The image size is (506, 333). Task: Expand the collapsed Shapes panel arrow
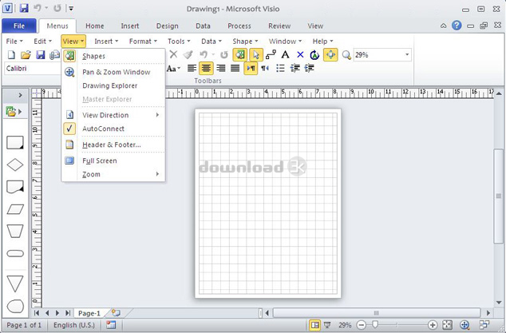pyautogui.click(x=20, y=95)
